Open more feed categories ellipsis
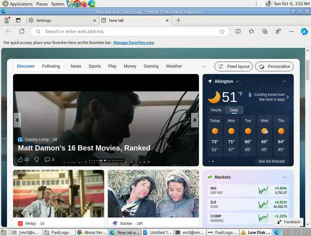The height and width of the screenshot is (236, 311). (205, 66)
